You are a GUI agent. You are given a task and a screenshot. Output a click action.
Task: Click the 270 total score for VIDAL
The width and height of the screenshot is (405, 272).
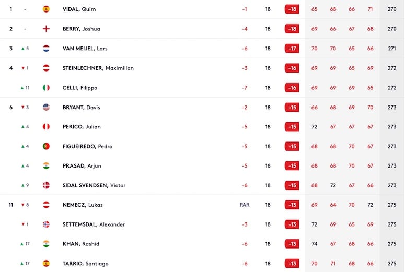[x=392, y=9]
